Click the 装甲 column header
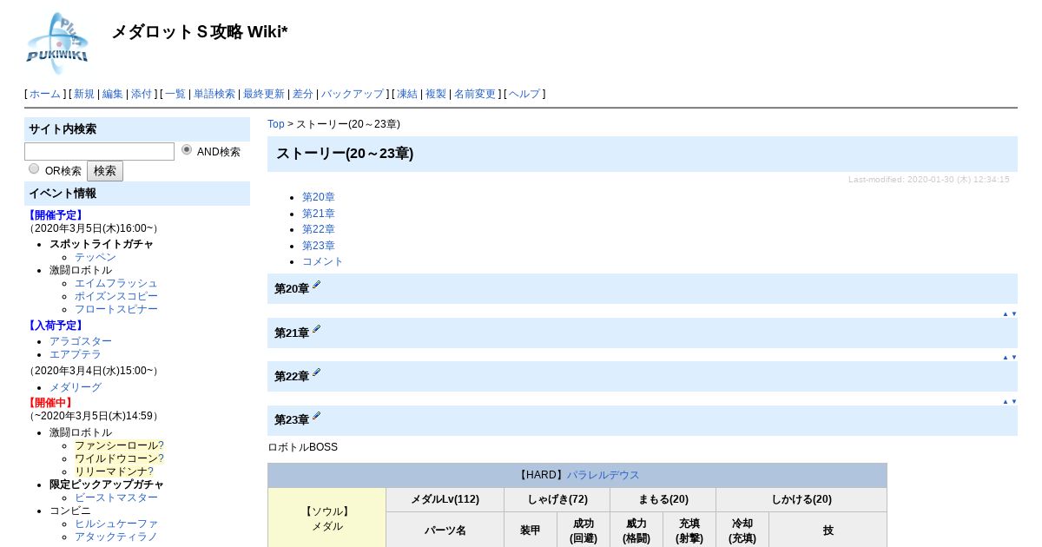 (x=531, y=530)
